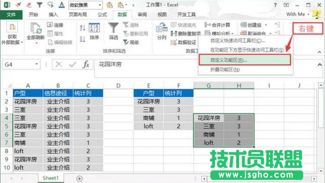Select the Sheet1 worksheet tab
The width and height of the screenshot is (325, 183).
point(51,178)
